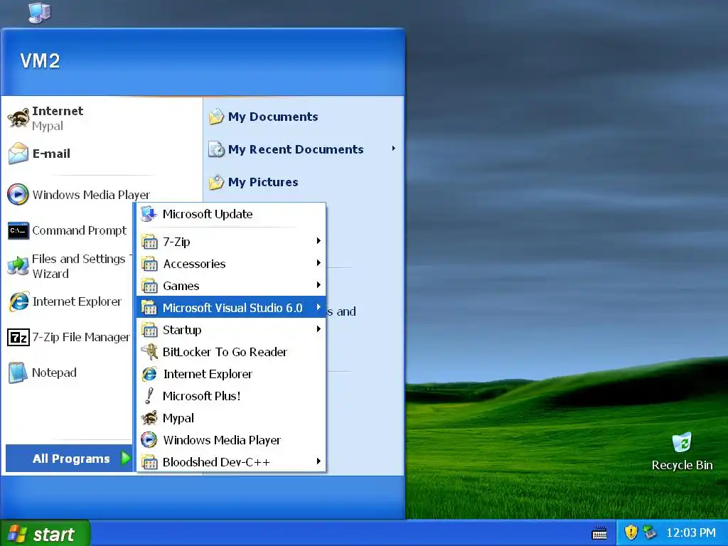Open Files and Settings Transfer Wizard icon
The height and width of the screenshot is (546, 728).
18,266
